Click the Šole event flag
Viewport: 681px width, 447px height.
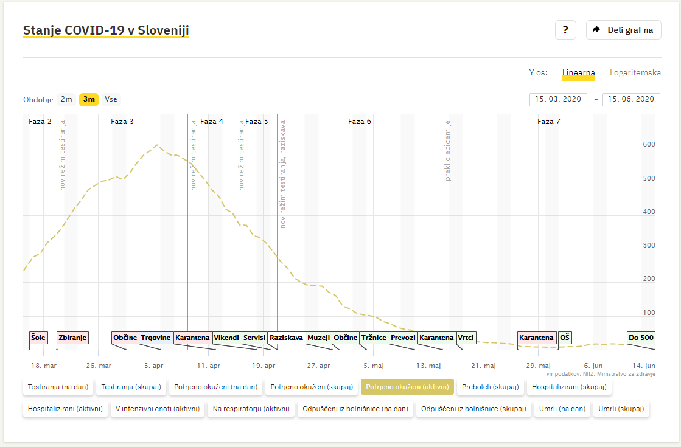click(38, 338)
